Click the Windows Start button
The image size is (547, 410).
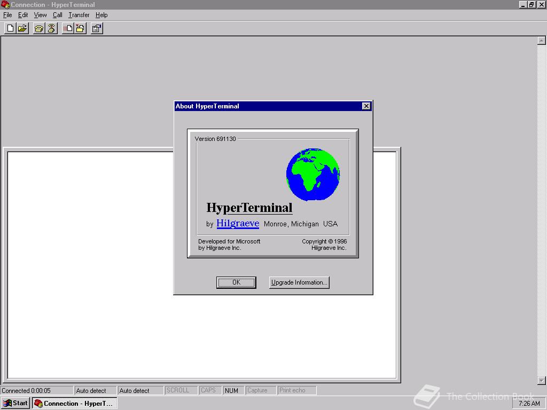pyautogui.click(x=15, y=404)
